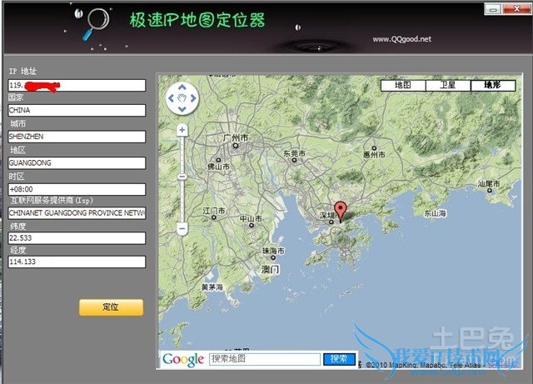The width and height of the screenshot is (533, 384).
Task: Focus the 搜索地图 search map box
Action: pos(264,359)
